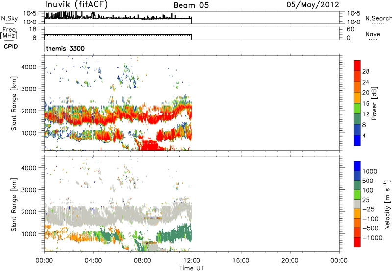Click the 'Freq. [MHz]' axis label
Image resolution: width=392 pixels, height=271 pixels.
point(9,33)
